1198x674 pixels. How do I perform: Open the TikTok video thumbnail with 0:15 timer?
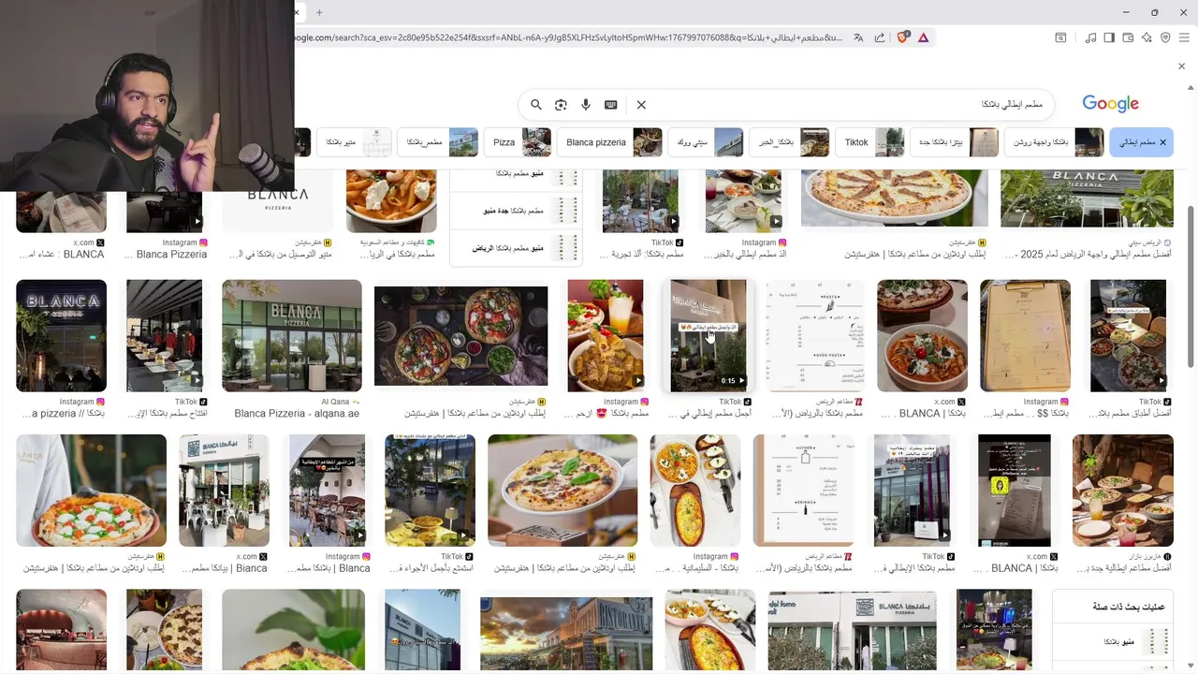pyautogui.click(x=709, y=335)
